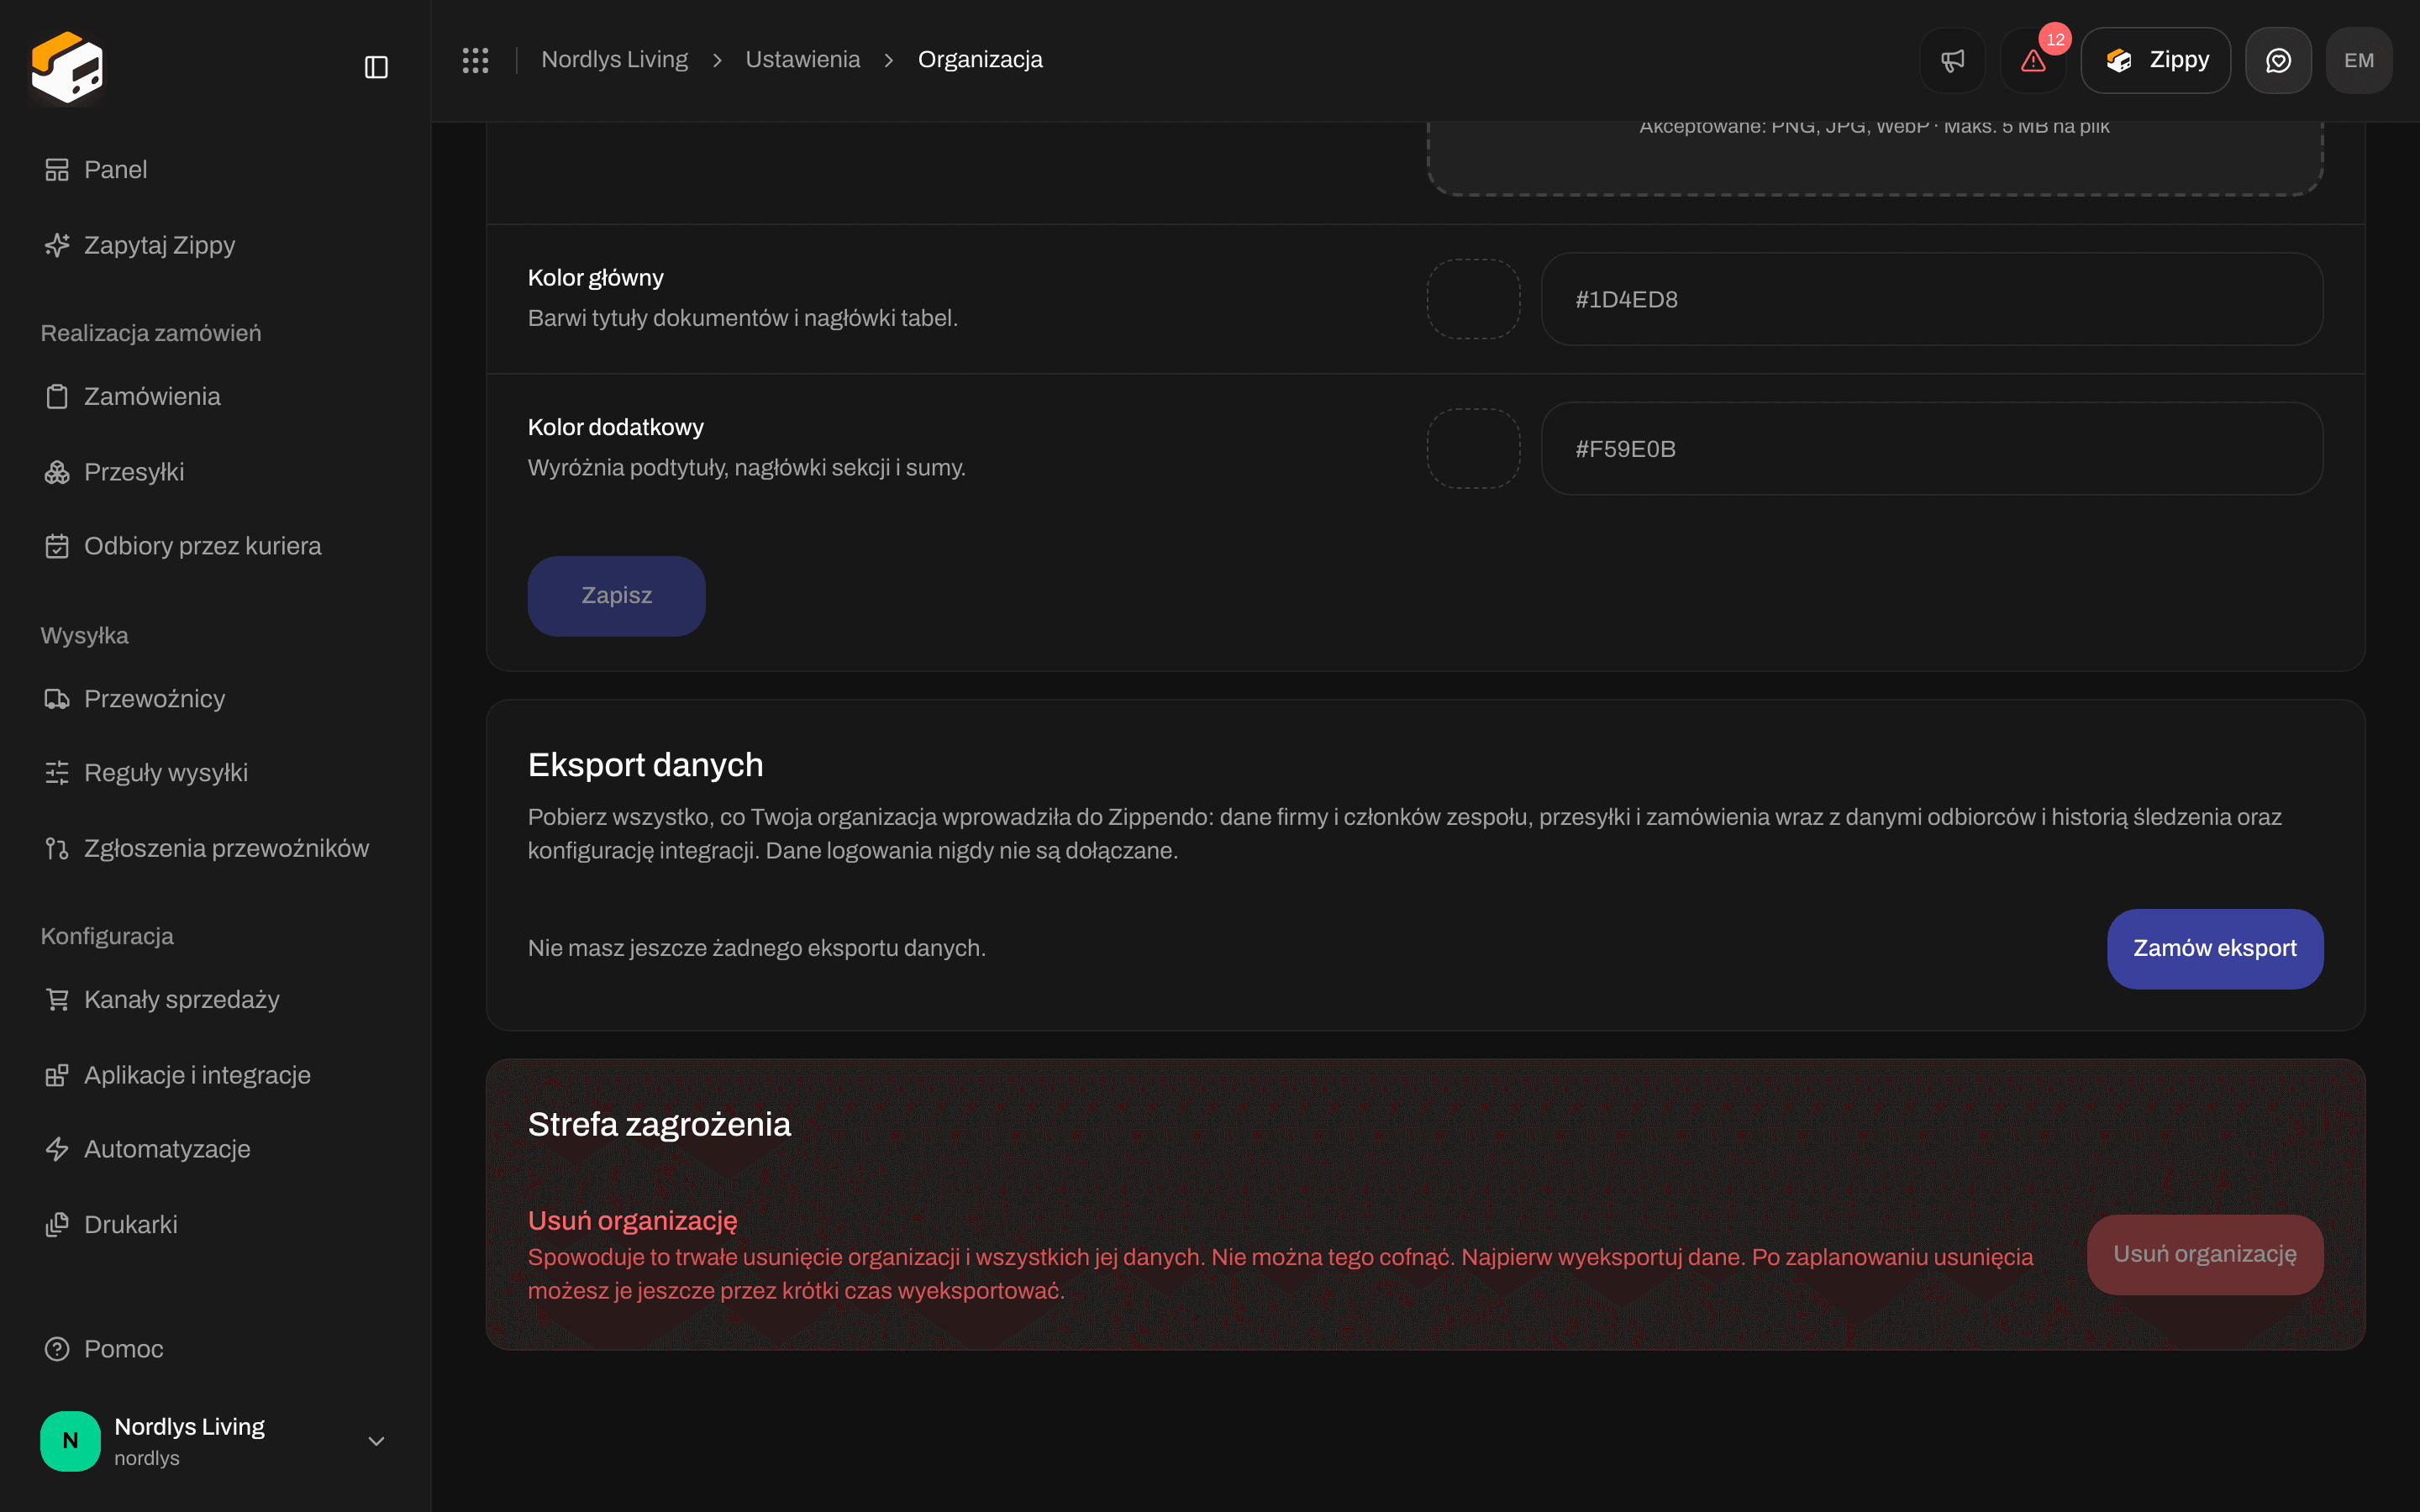Open the EM user avatar menu
The image size is (2420, 1512).
tap(2359, 60)
